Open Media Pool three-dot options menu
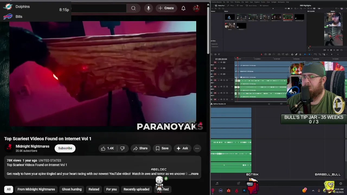This screenshot has height=195, width=347. (305, 8)
